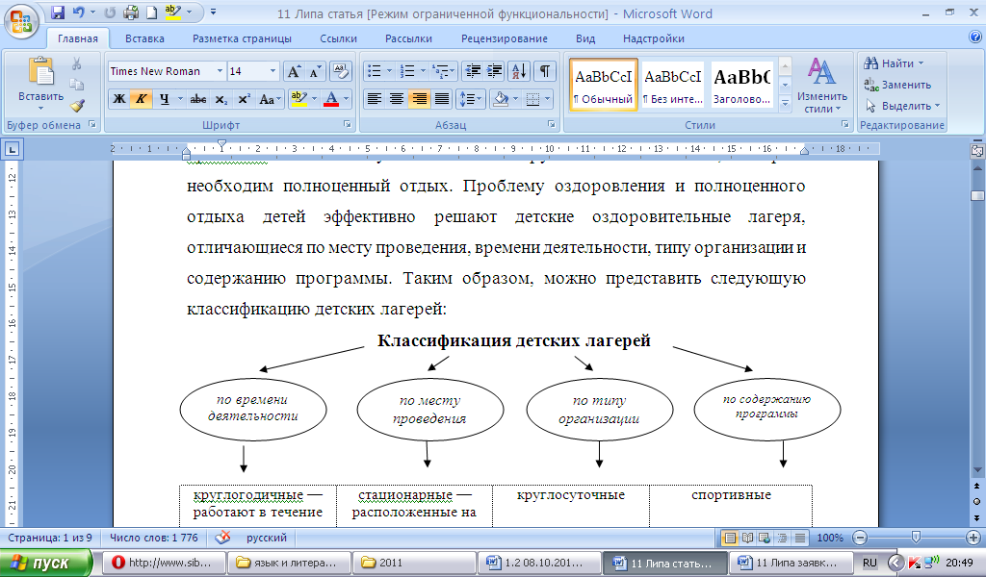Click the Office button
This screenshot has height=577, width=986.
pyautogui.click(x=21, y=21)
